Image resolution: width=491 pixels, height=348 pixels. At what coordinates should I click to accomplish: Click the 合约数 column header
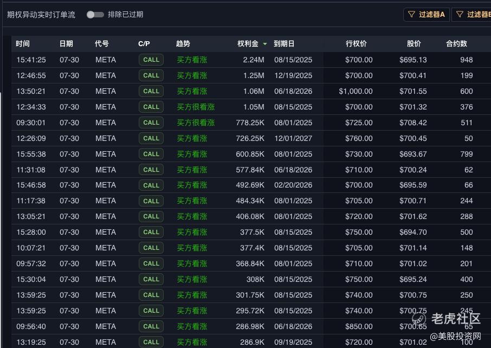click(456, 43)
